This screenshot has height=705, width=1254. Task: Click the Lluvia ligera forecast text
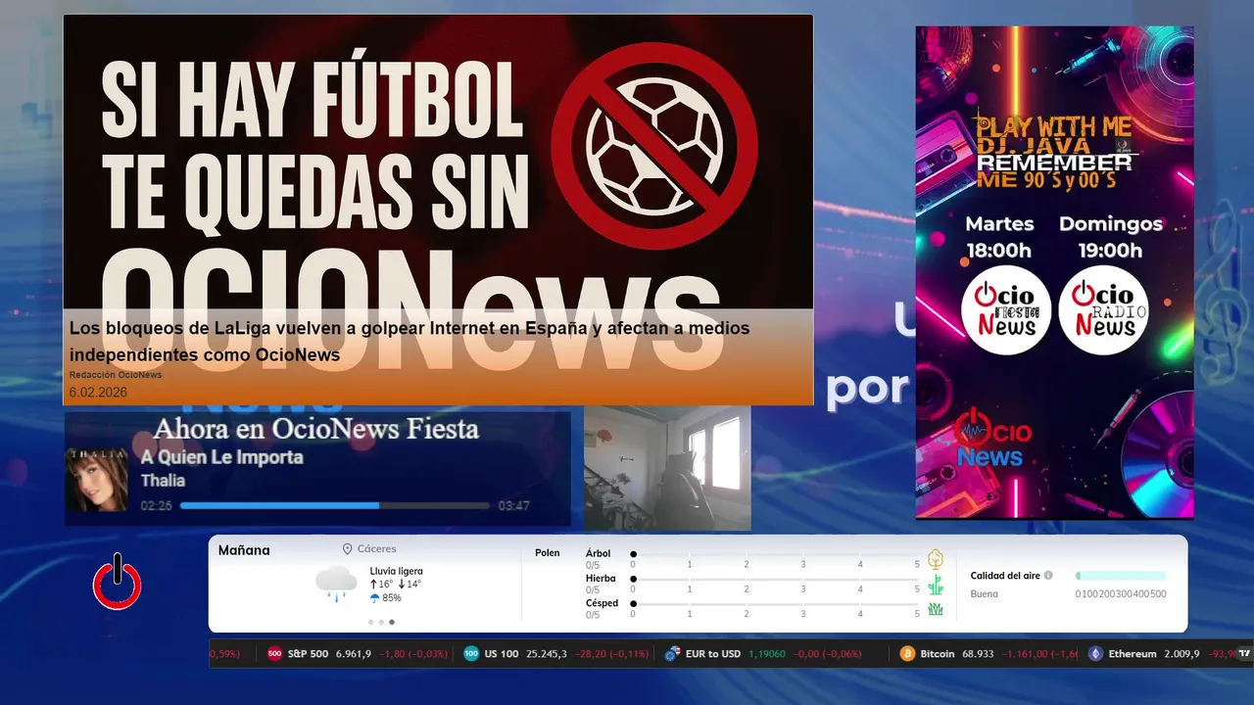coord(397,571)
